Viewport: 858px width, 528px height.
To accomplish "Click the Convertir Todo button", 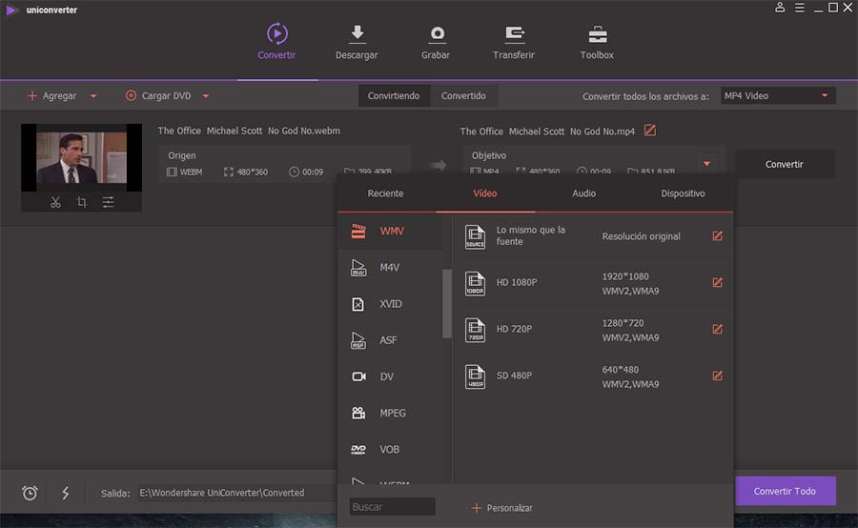I will pyautogui.click(x=785, y=491).
